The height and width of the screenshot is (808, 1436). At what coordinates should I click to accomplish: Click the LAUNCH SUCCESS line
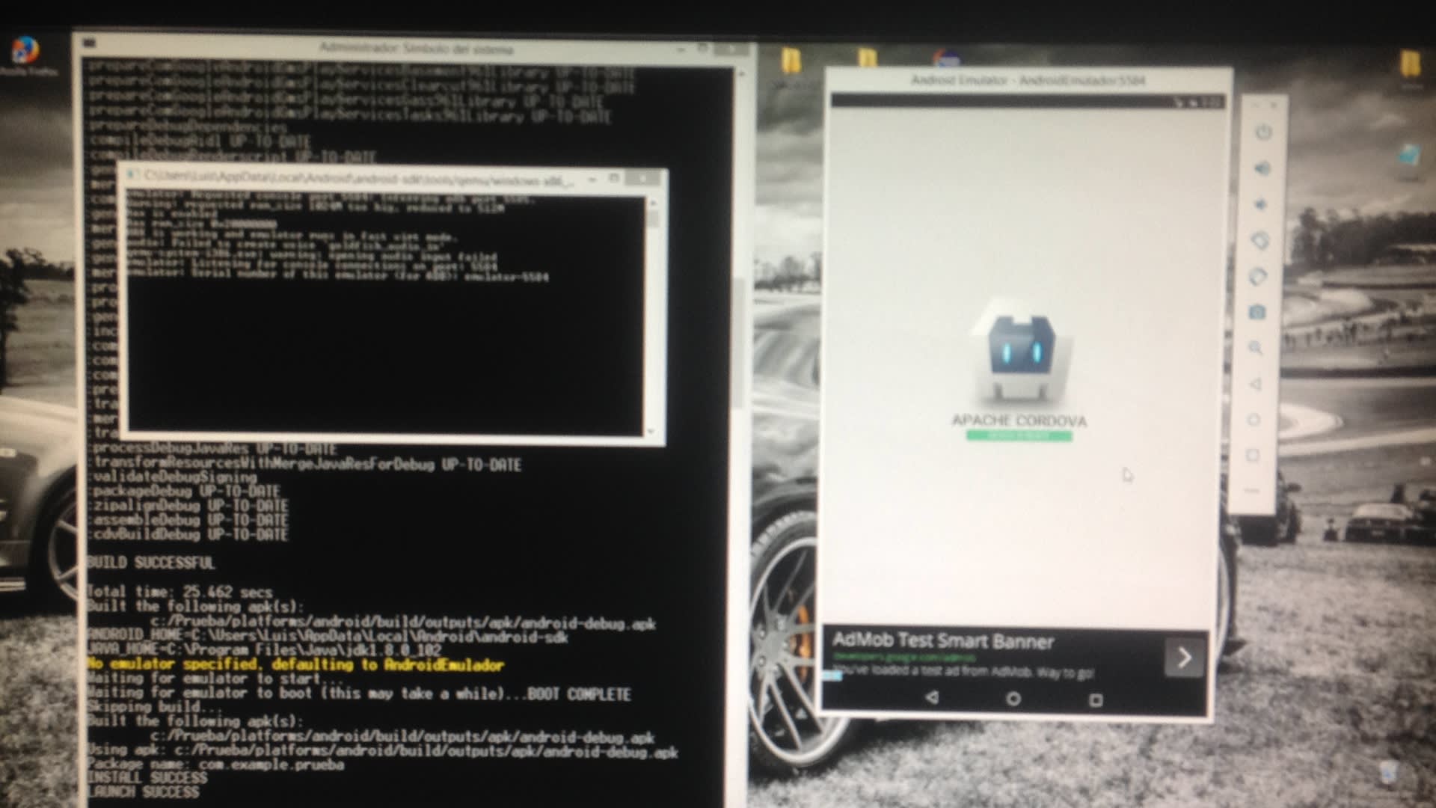144,792
